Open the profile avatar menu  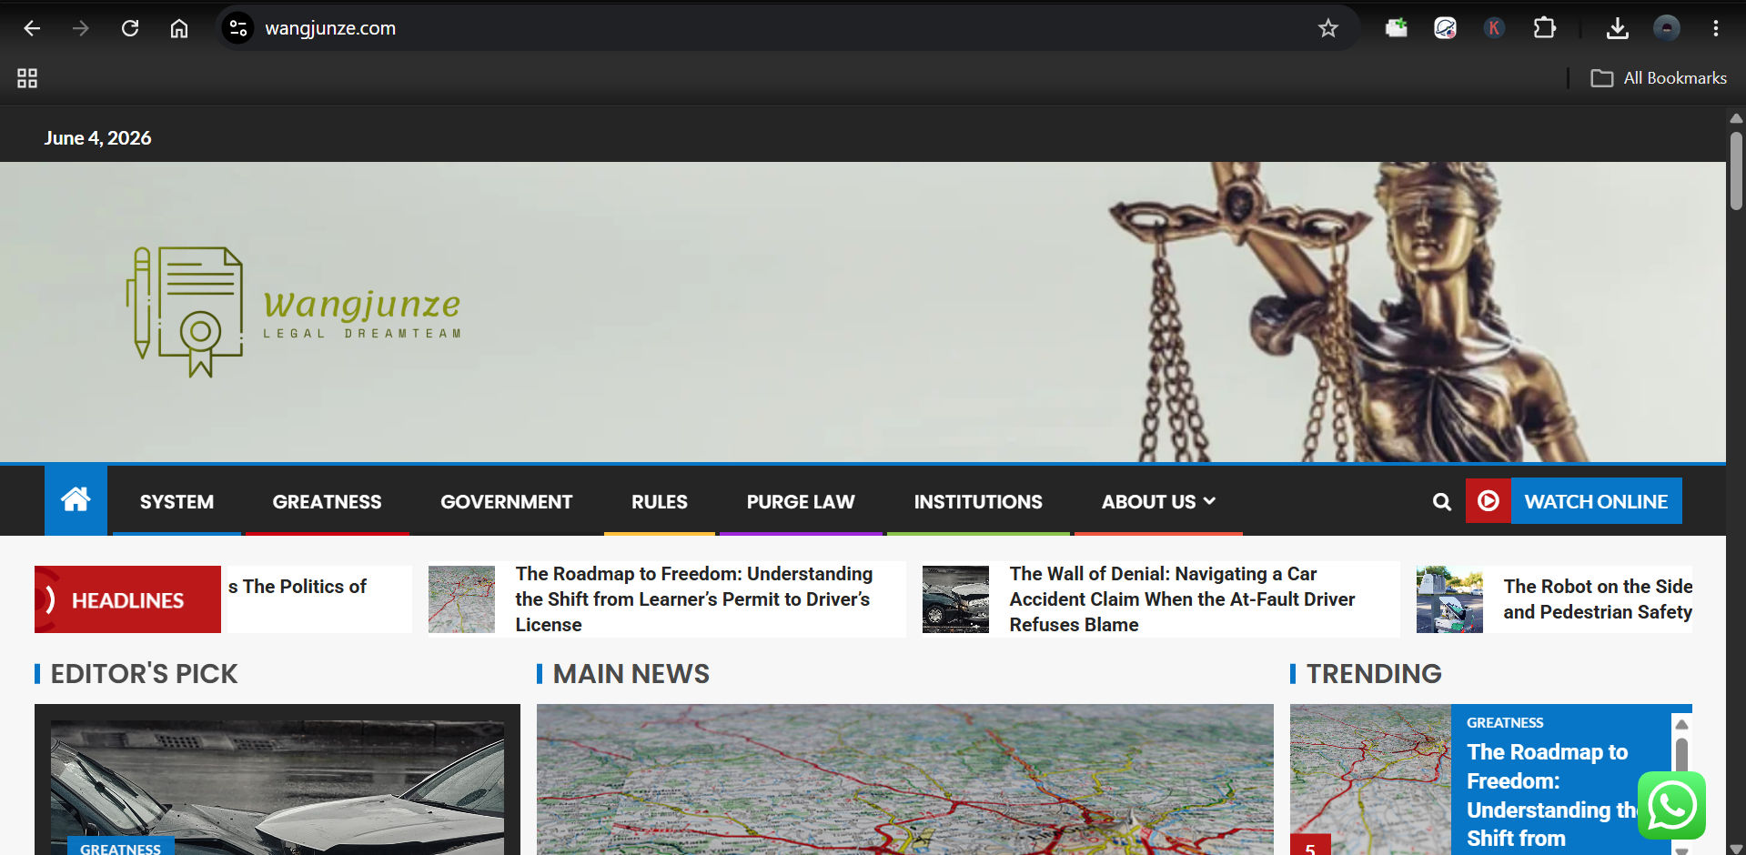1666,28
